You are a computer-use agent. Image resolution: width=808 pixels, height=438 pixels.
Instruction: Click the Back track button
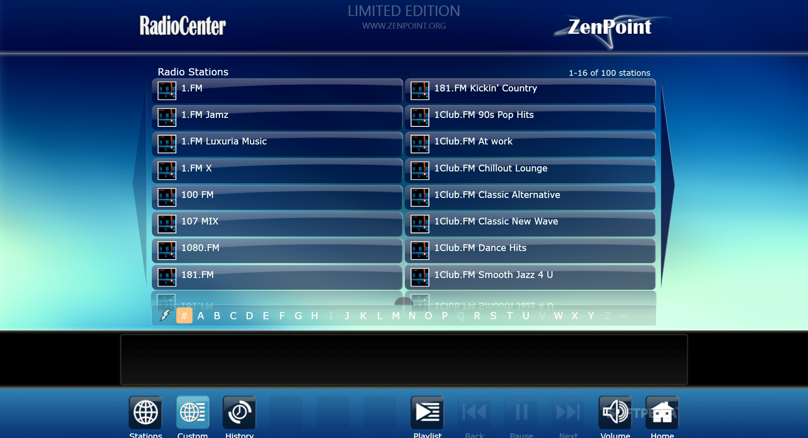click(474, 412)
